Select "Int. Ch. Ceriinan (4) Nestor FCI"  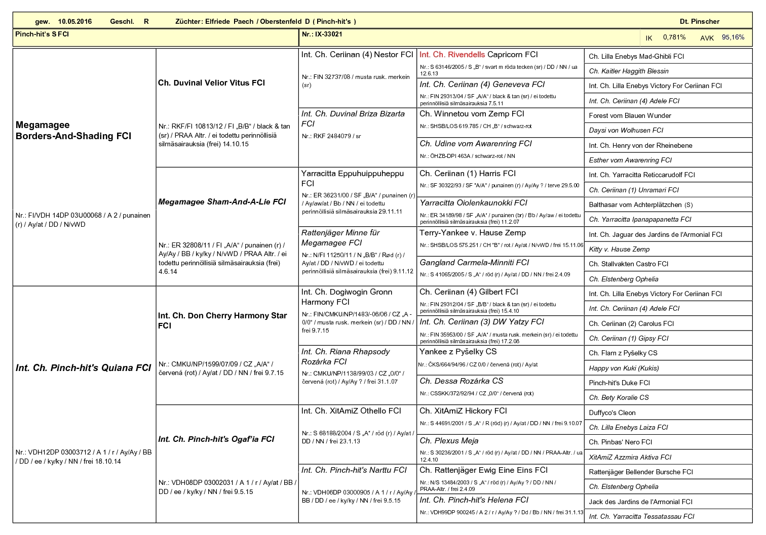(x=357, y=55)
